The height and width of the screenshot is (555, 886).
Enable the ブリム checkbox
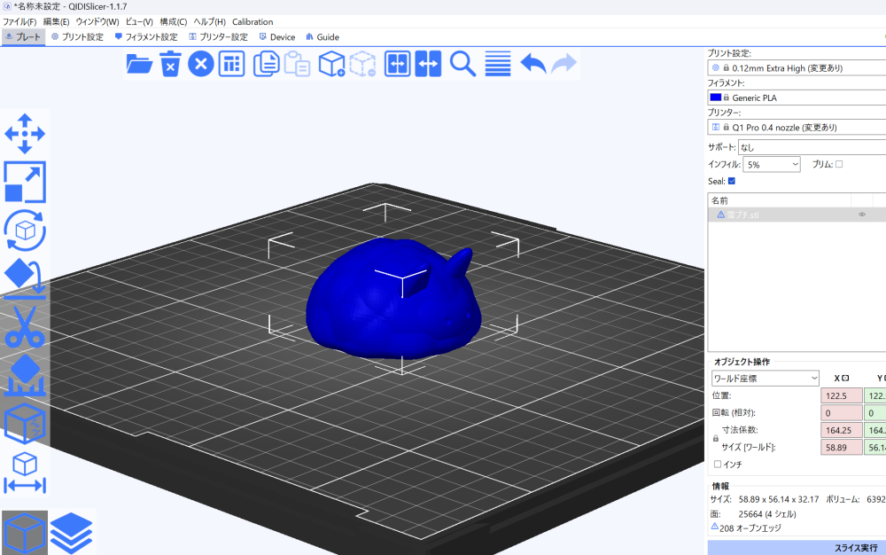[x=839, y=164]
